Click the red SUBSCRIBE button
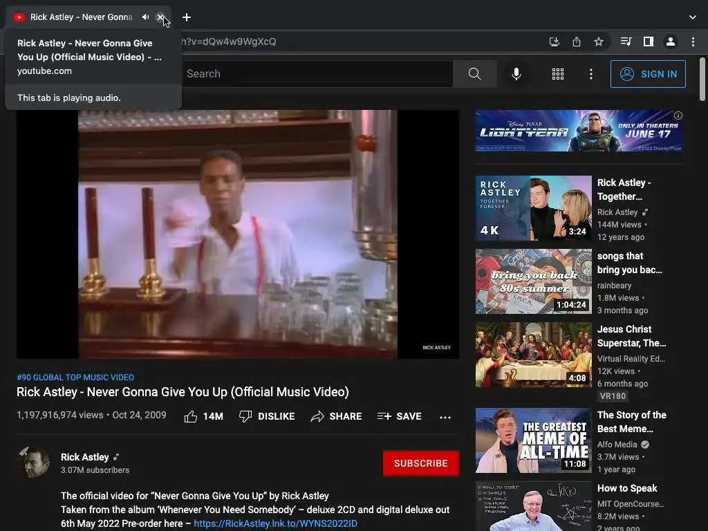Image resolution: width=708 pixels, height=531 pixels. [421, 463]
